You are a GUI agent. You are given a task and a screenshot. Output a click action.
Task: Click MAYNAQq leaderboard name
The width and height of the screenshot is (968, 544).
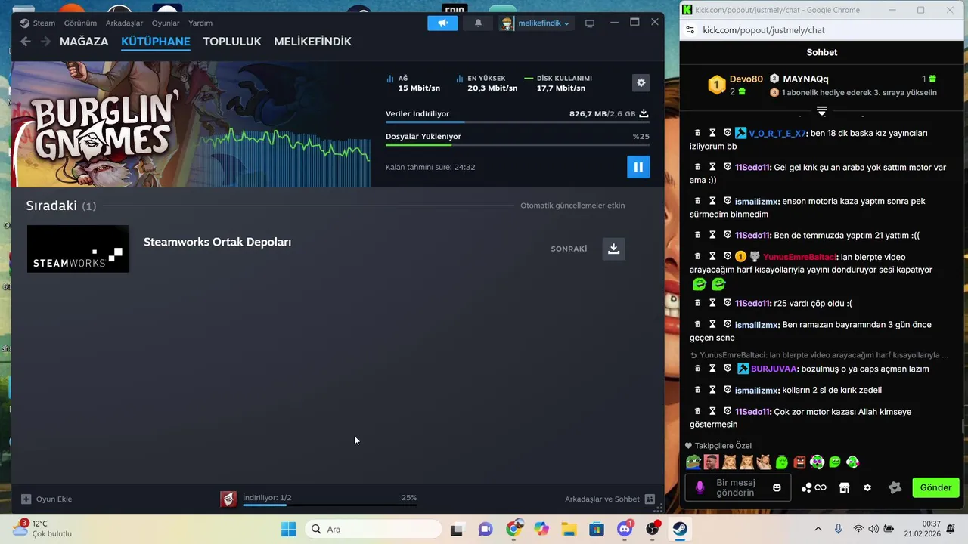[x=805, y=79]
